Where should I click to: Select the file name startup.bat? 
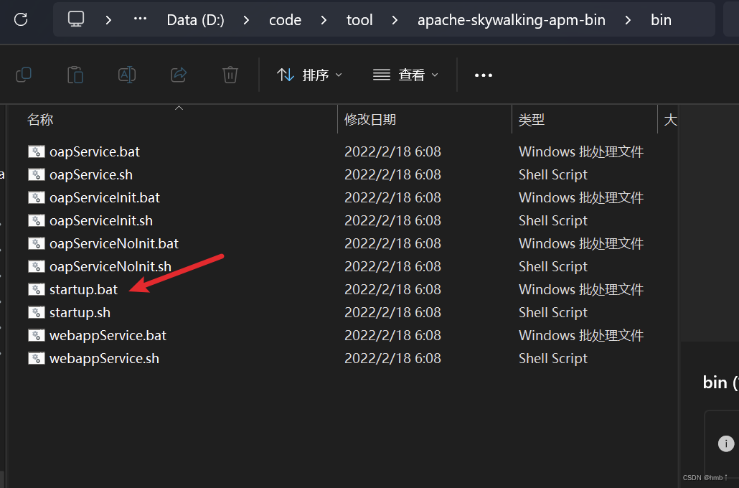pos(83,289)
